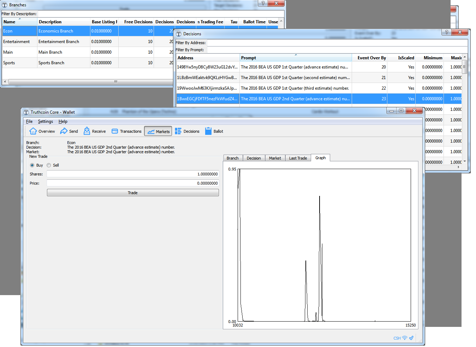Click the Trade button

[x=133, y=193]
